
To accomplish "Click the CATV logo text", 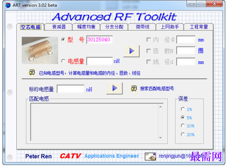I will click(70, 156).
